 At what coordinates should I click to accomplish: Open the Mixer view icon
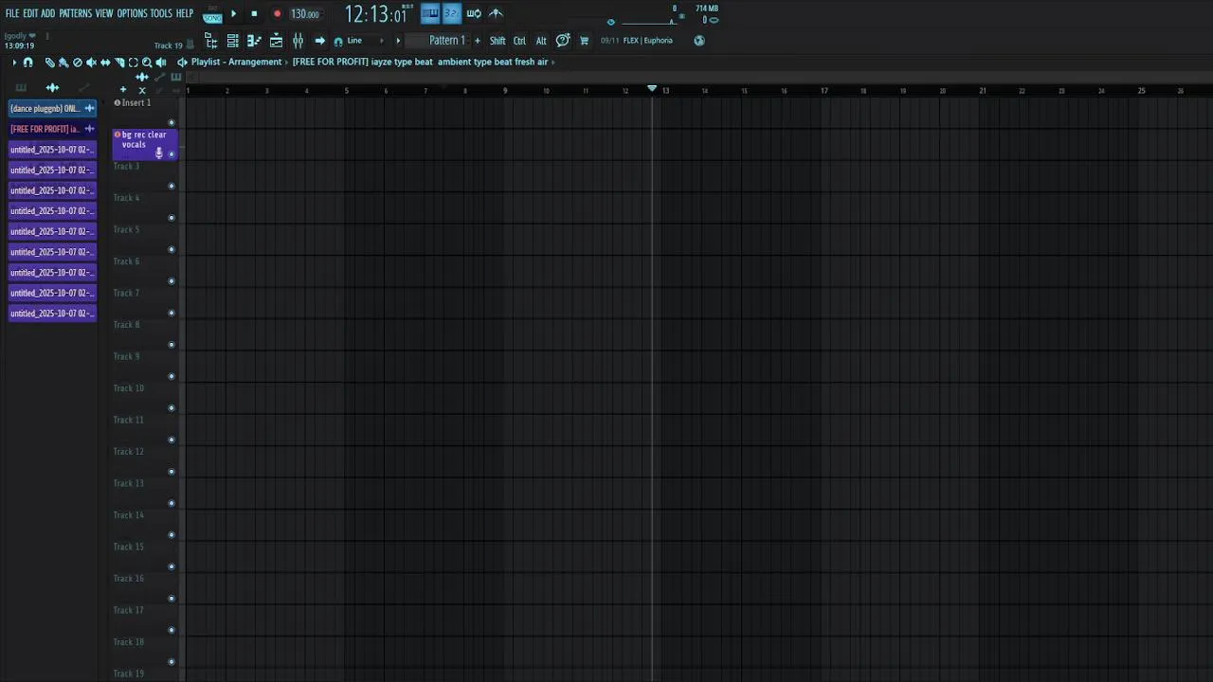click(x=298, y=41)
